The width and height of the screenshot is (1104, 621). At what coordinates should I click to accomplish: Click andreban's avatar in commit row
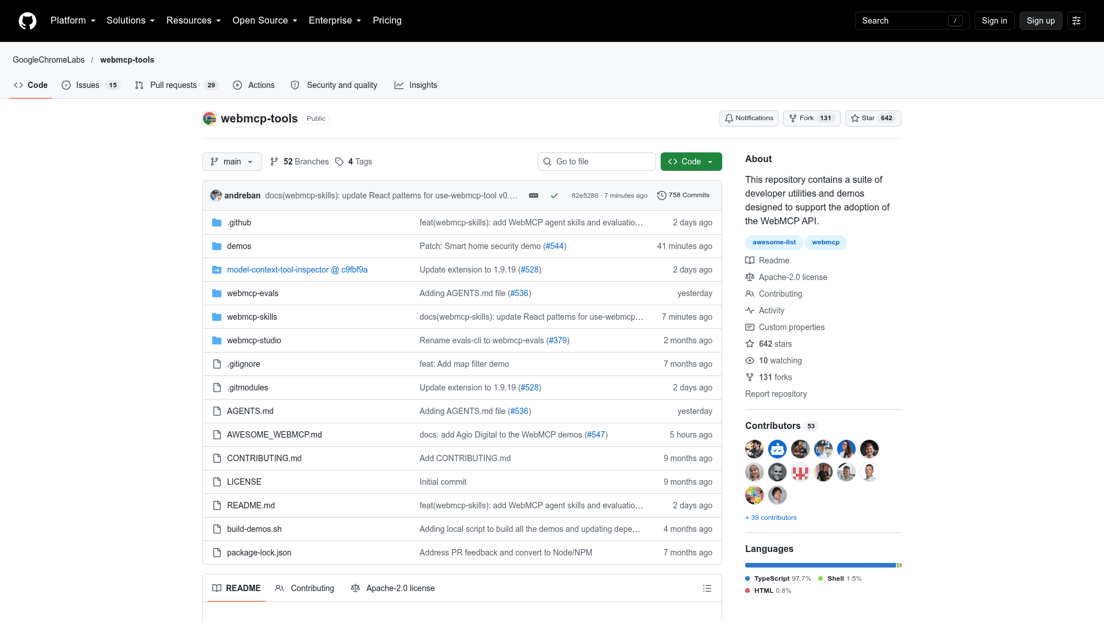click(x=216, y=195)
